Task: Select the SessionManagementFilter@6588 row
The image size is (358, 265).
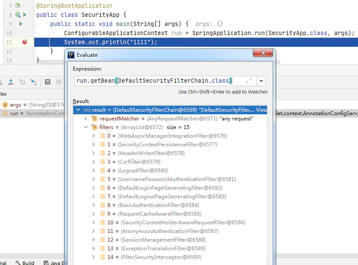Action: [x=170, y=240]
